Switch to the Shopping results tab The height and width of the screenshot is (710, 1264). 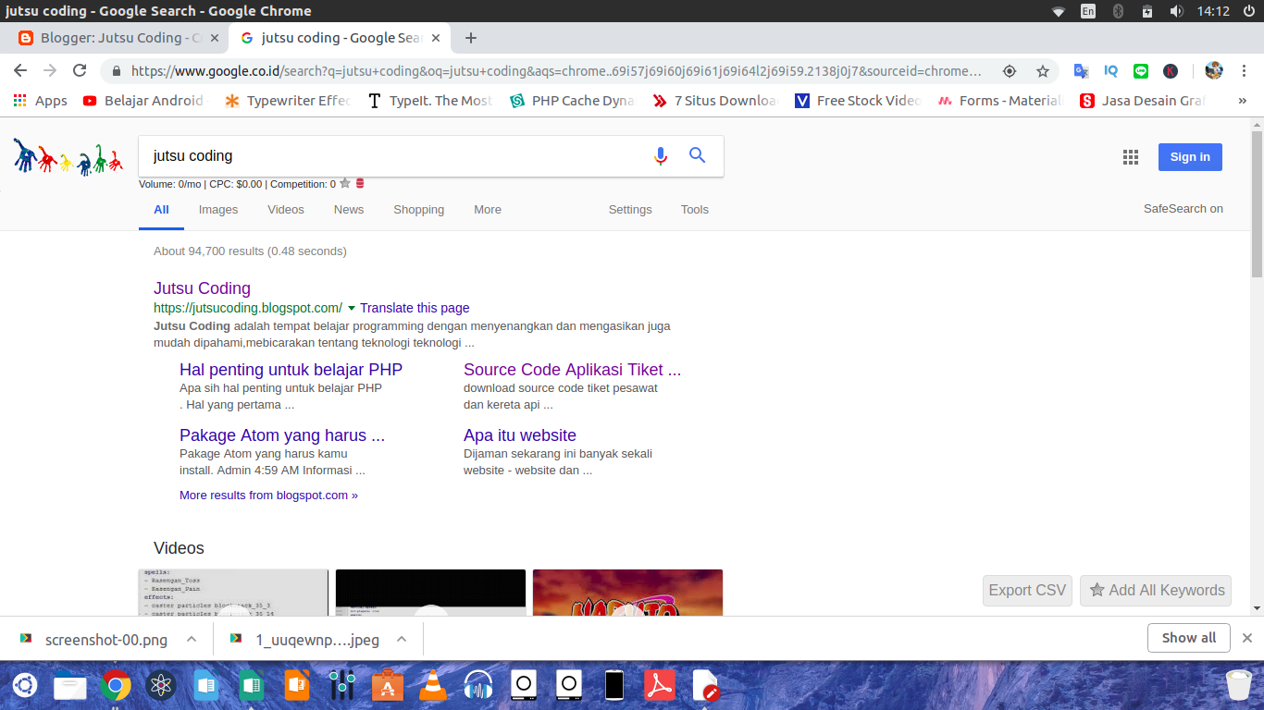[419, 210]
